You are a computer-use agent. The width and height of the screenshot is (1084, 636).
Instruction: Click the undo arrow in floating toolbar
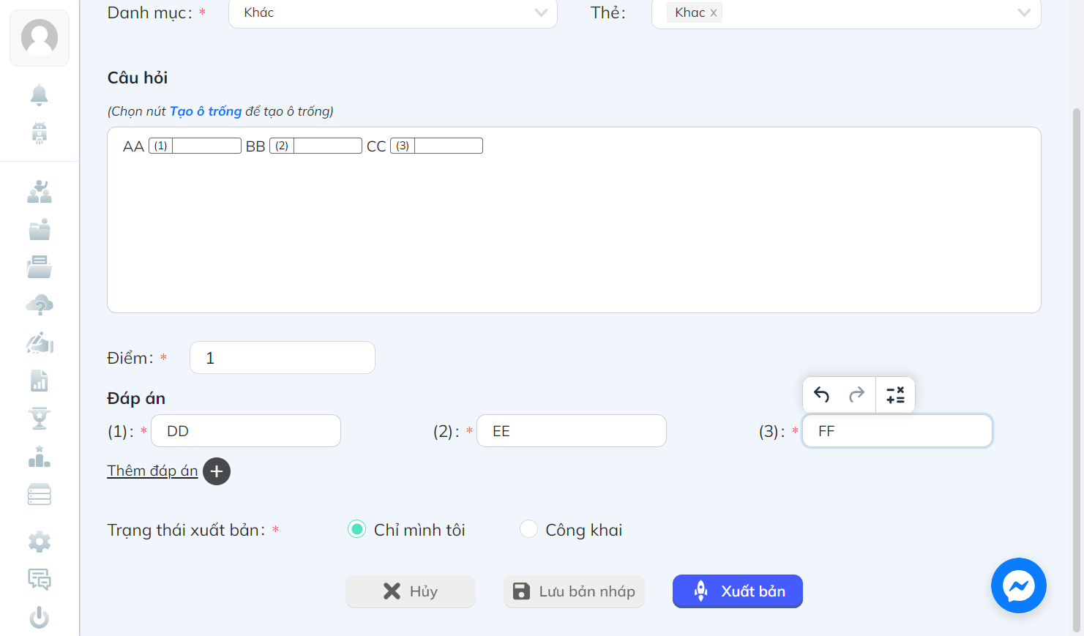pos(821,395)
